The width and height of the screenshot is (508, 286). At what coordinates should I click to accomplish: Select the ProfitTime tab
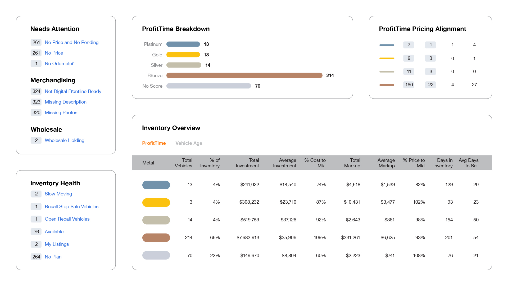(x=154, y=143)
